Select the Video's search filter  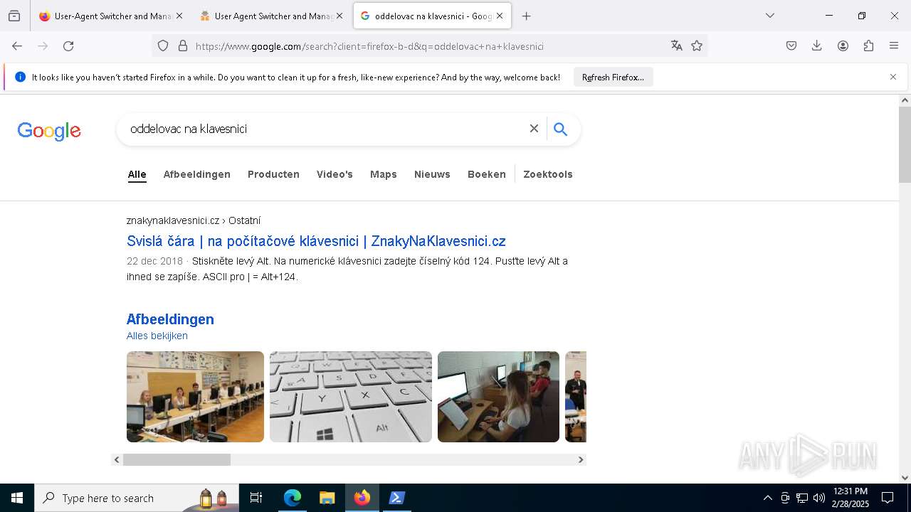[335, 174]
